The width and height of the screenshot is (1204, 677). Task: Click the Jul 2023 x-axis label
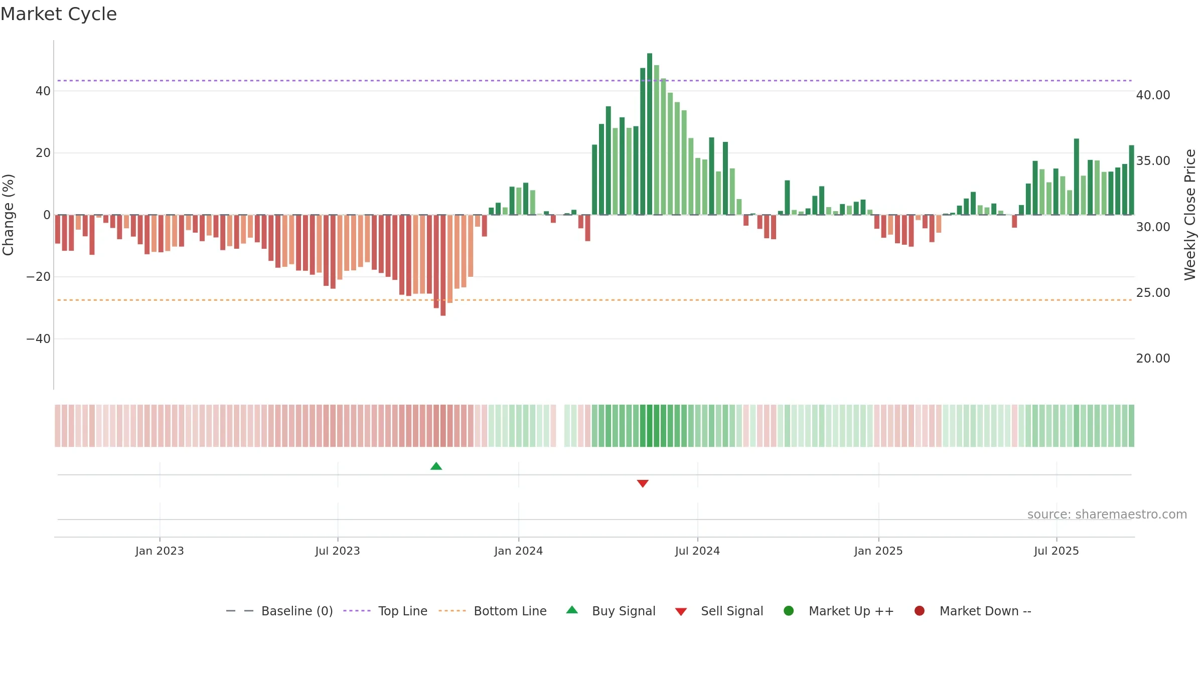click(338, 551)
